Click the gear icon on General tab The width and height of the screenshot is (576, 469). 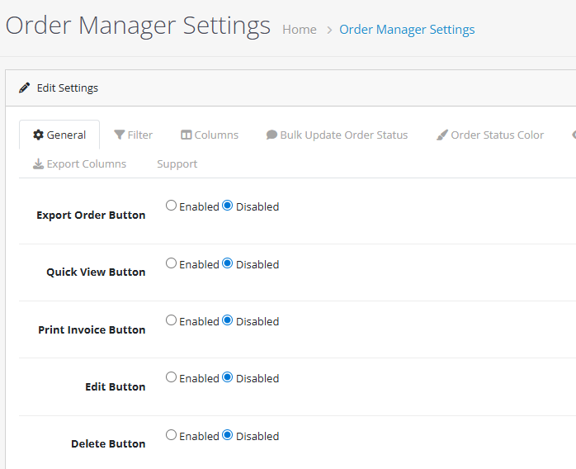38,135
